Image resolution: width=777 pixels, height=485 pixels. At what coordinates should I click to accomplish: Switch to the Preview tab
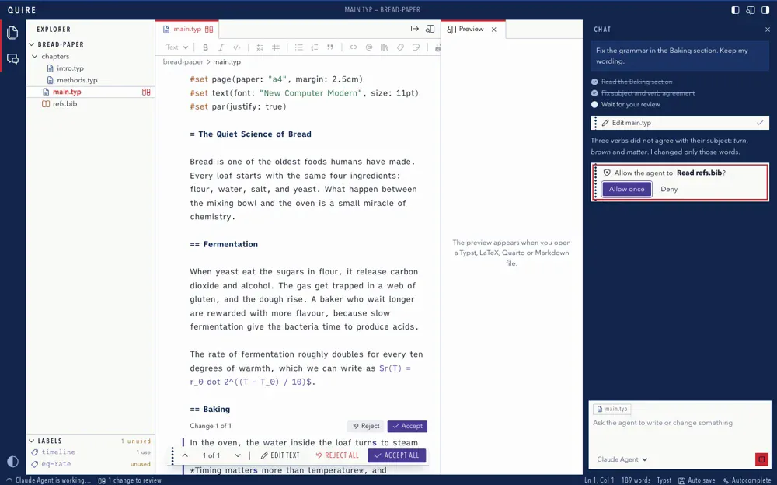click(472, 30)
